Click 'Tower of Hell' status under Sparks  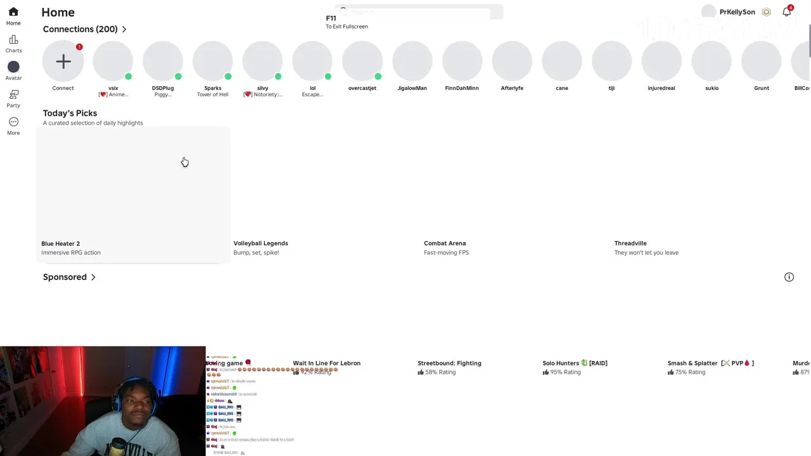(x=213, y=94)
